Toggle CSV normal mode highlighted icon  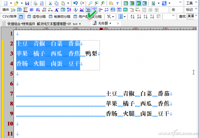click(x=21, y=17)
